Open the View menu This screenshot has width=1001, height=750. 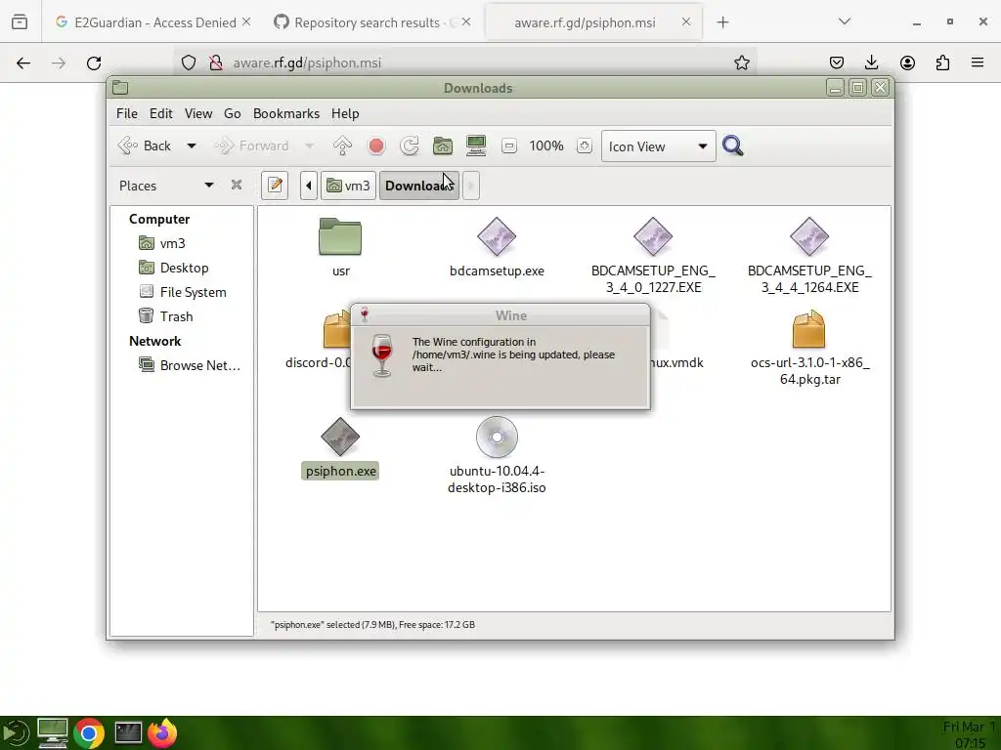[197, 113]
